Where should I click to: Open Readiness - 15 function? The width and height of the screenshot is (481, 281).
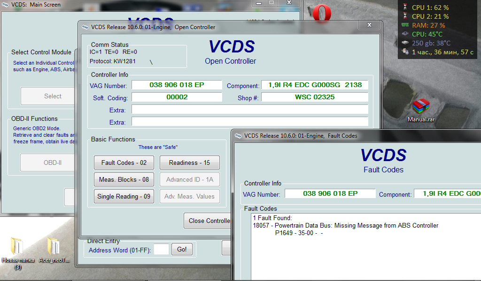coord(190,163)
